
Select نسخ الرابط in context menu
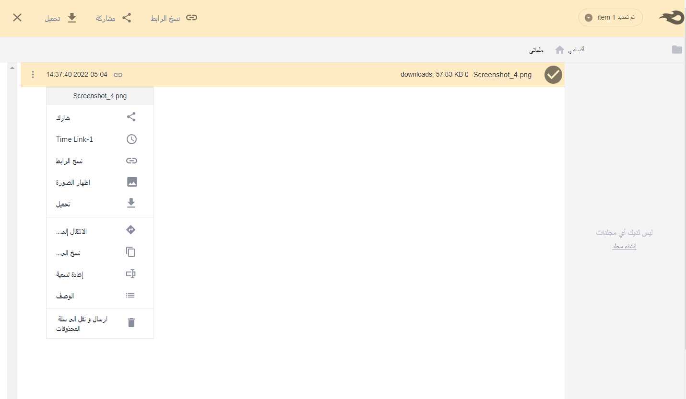click(69, 161)
